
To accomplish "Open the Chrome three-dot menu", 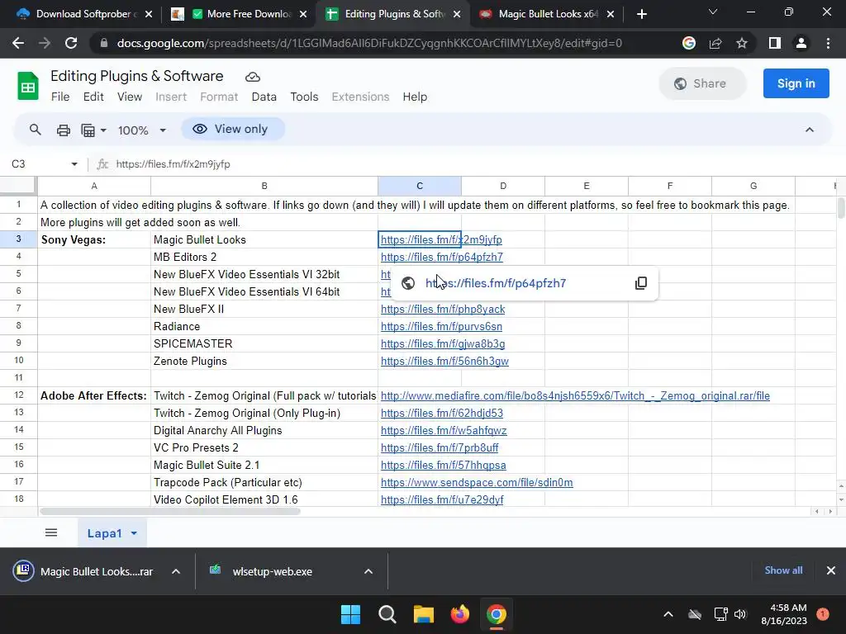I will coord(828,43).
